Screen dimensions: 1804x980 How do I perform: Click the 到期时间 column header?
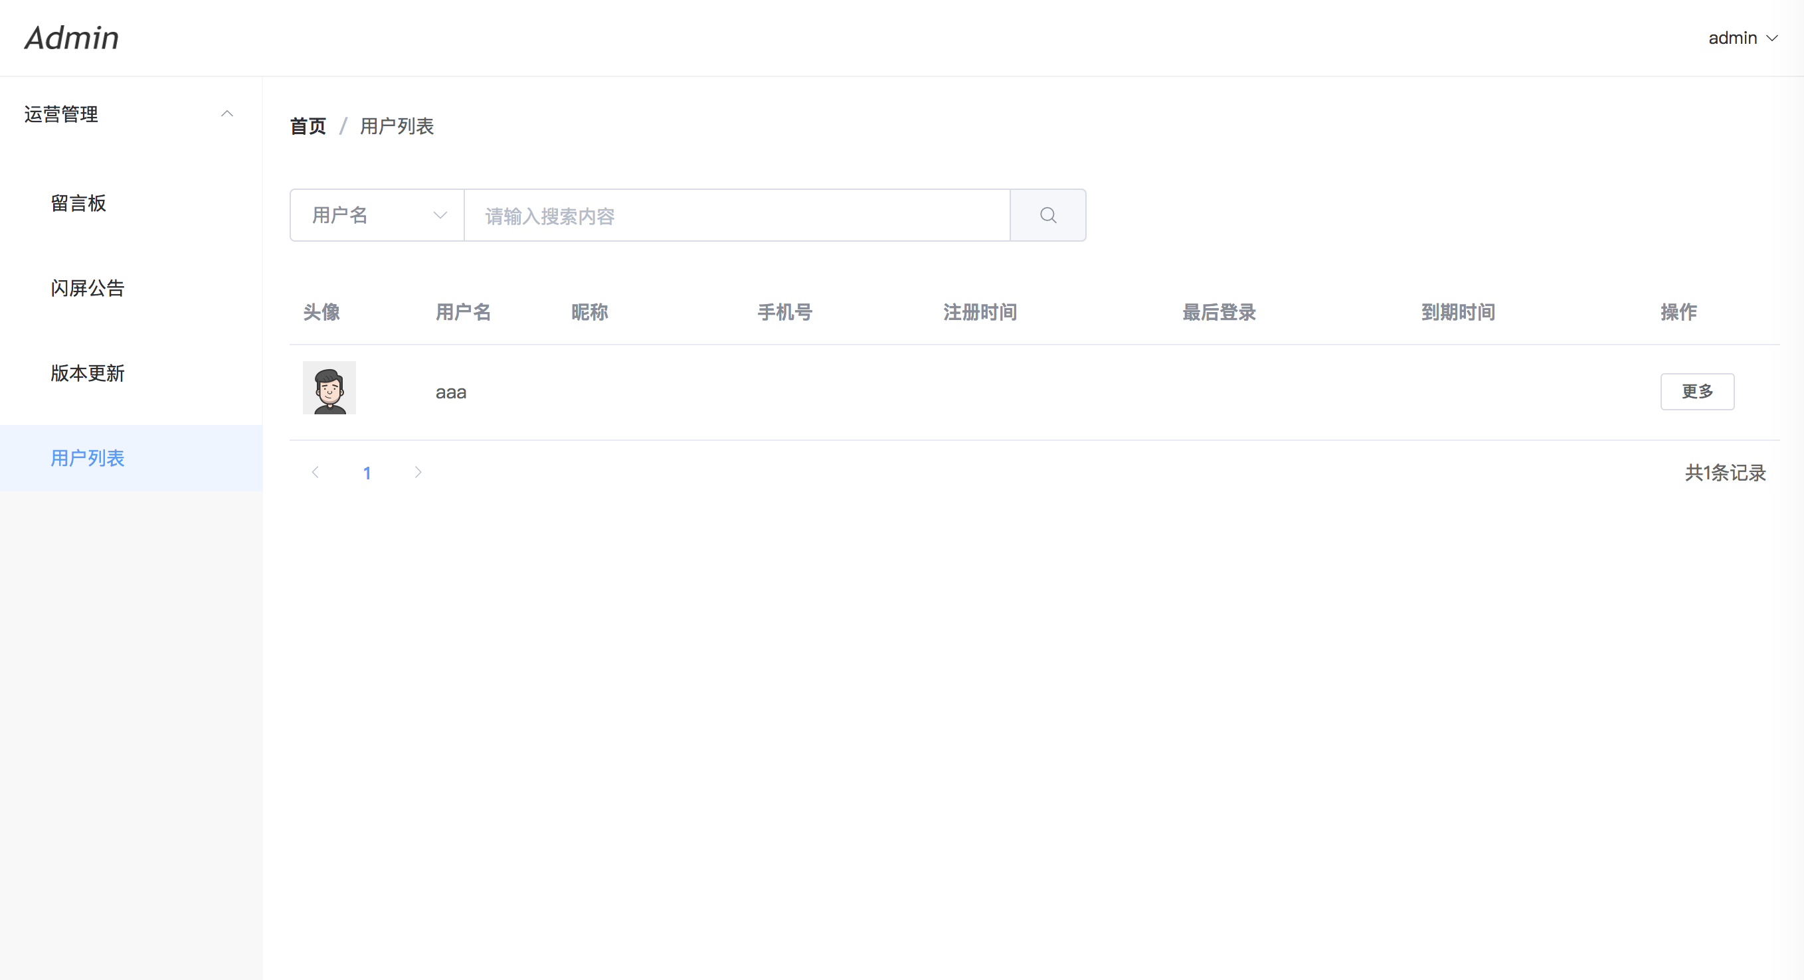click(x=1458, y=312)
